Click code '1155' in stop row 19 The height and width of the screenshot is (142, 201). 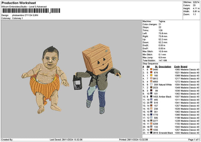[x=177, y=124]
